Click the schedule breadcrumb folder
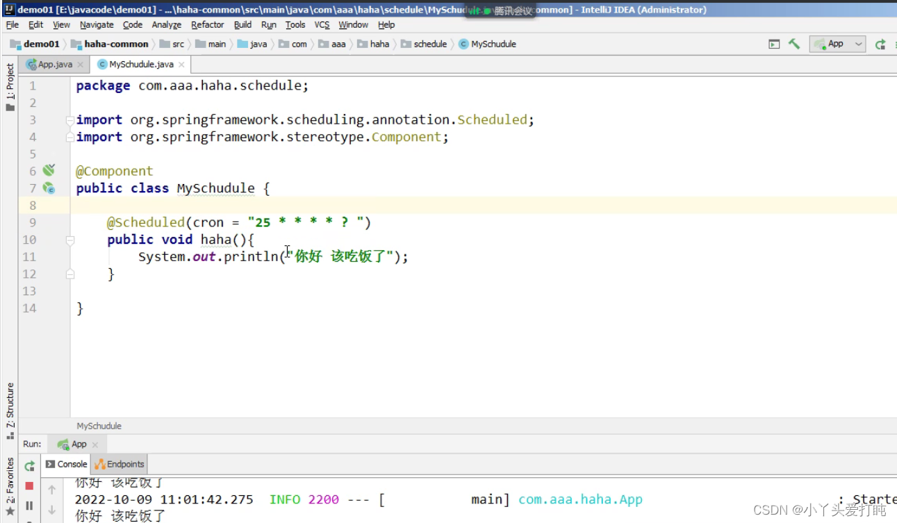 coord(424,44)
